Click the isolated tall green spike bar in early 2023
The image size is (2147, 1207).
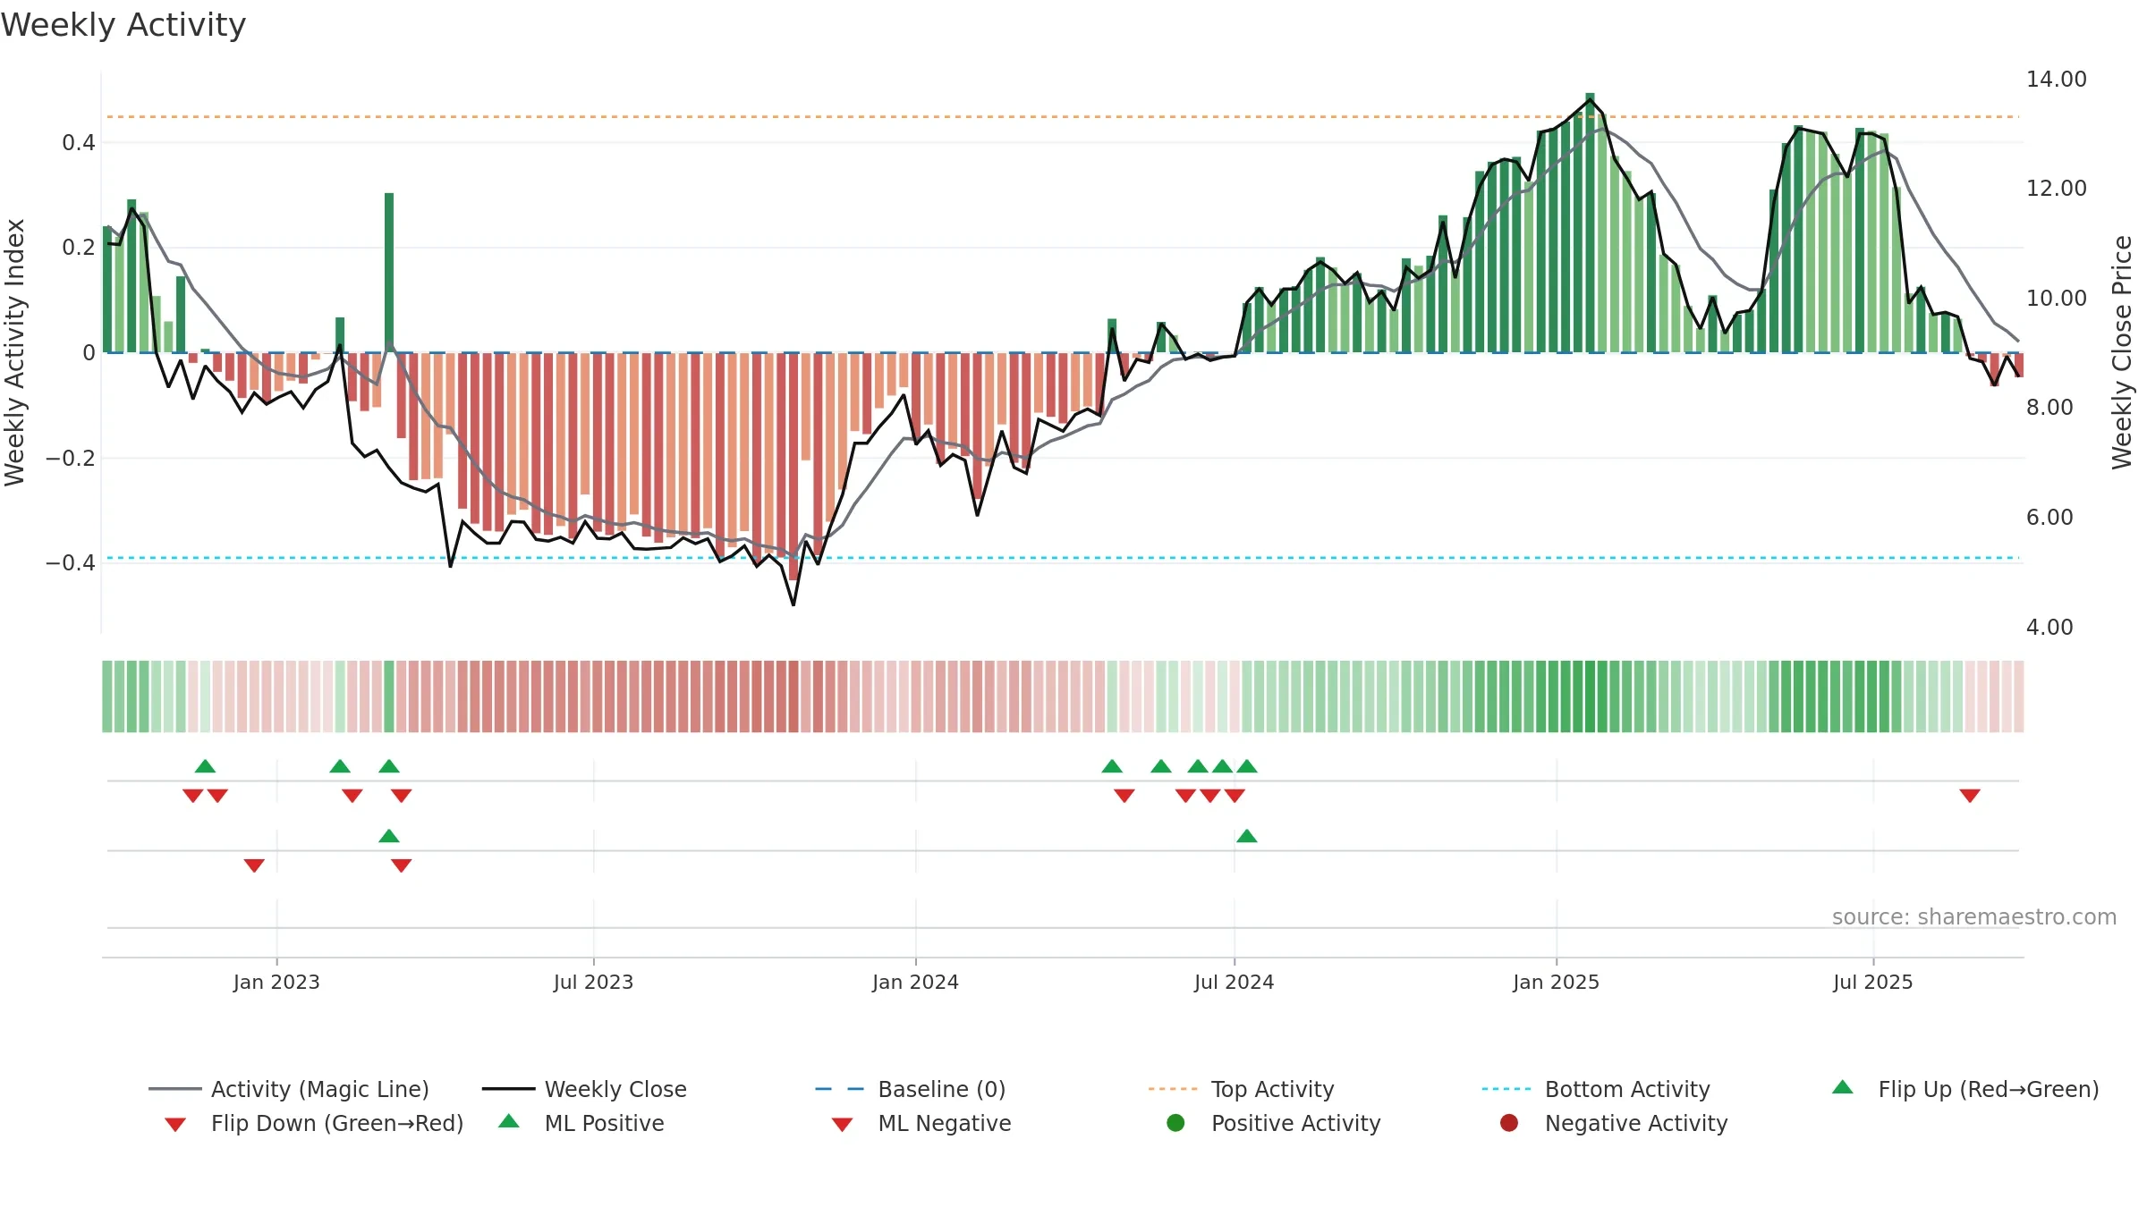point(389,273)
